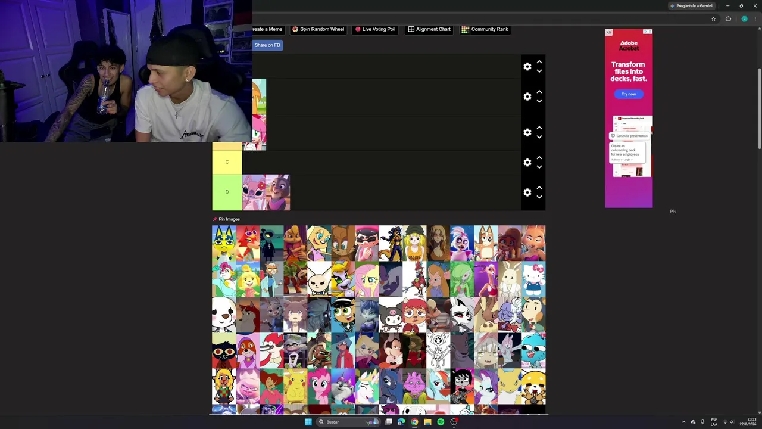Image resolution: width=762 pixels, height=429 pixels.
Task: Open the ESP LAA language selector
Action: point(714,422)
